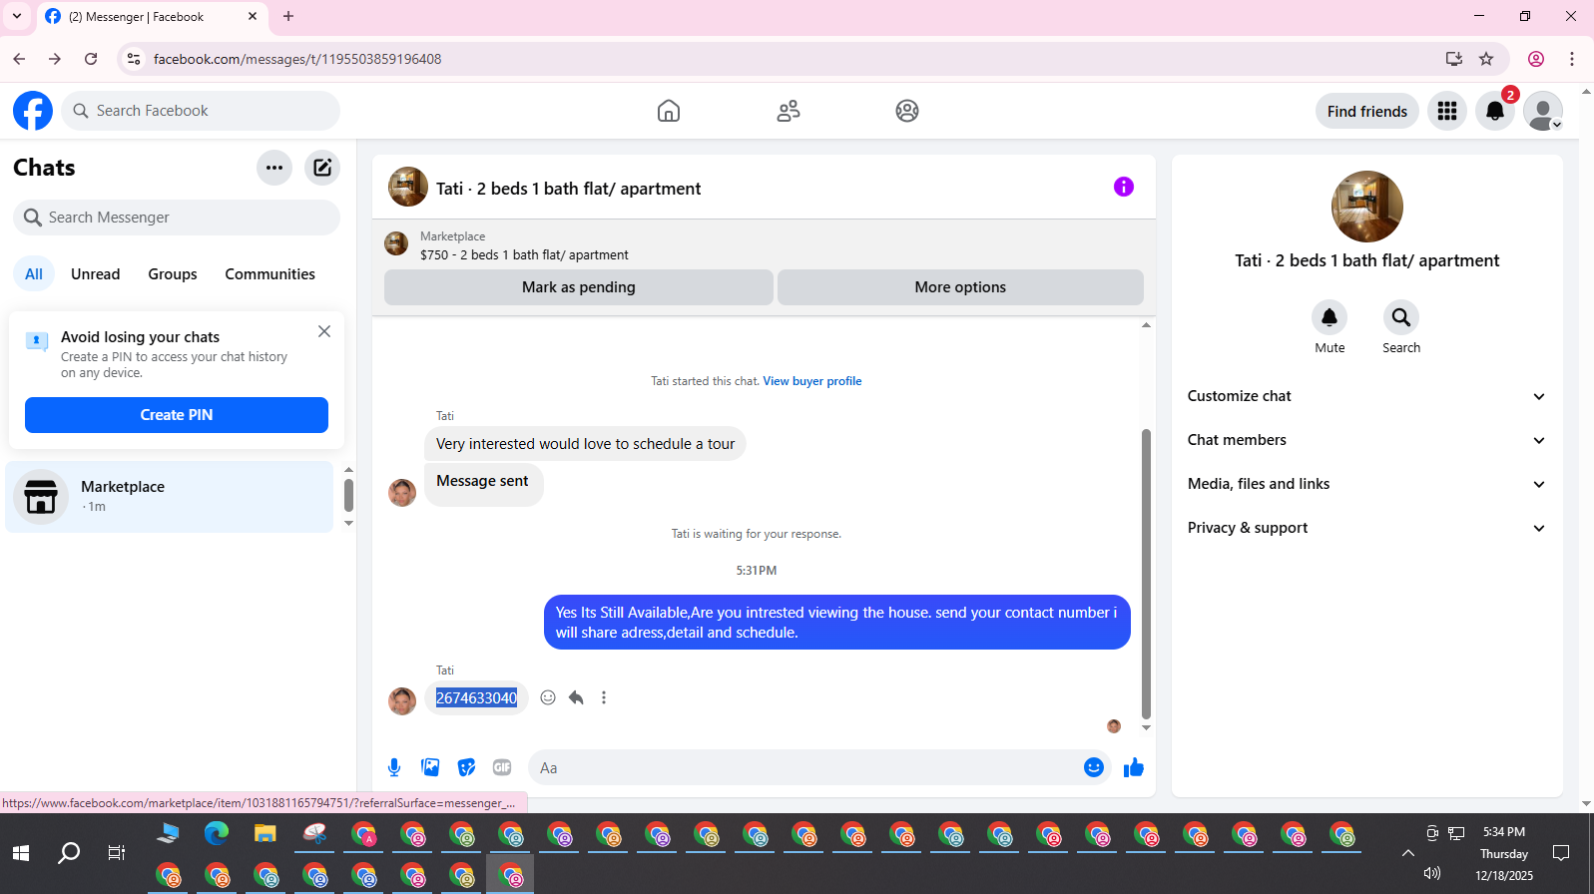Screen dimensions: 1594x894
Task: Open the Windows notification center
Action: (x=1562, y=853)
